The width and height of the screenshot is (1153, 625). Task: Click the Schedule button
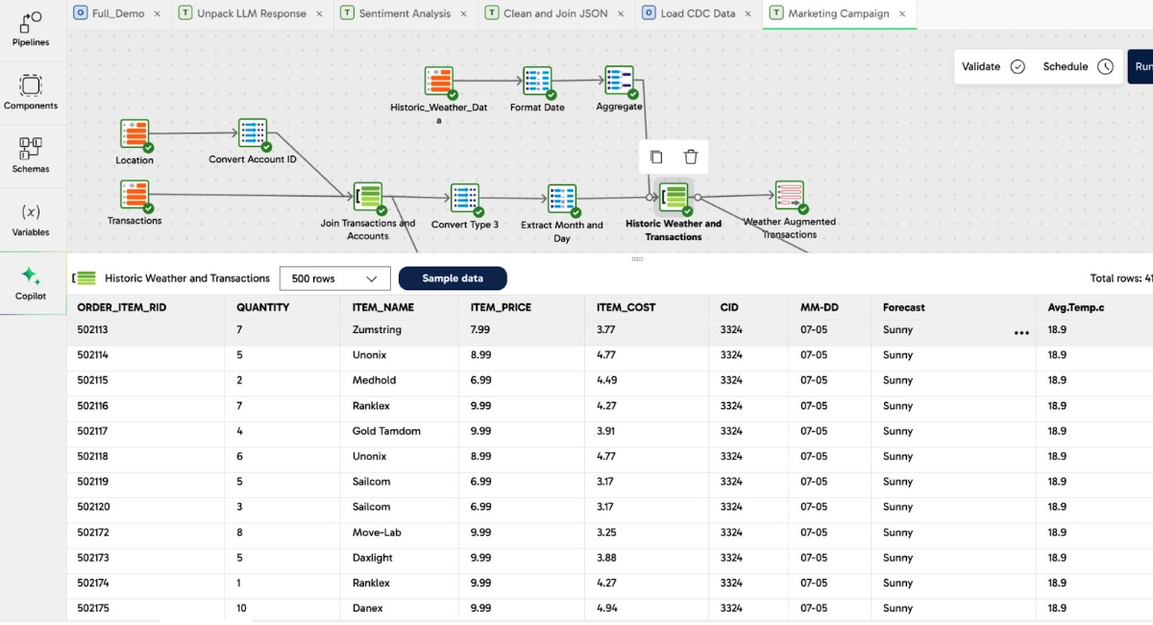point(1077,66)
